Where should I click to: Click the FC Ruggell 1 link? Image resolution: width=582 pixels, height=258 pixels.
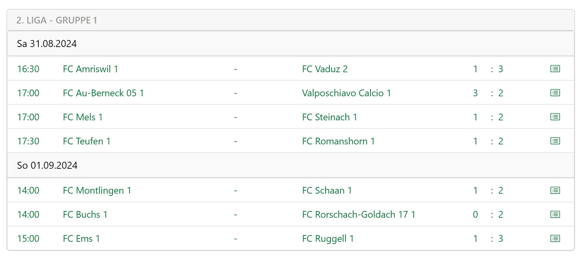(x=328, y=238)
